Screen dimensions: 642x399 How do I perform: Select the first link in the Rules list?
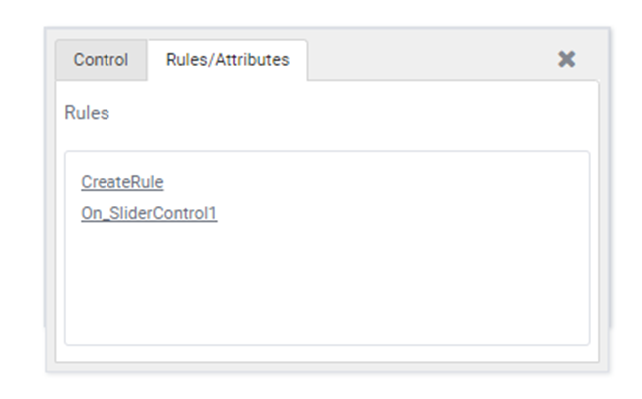click(x=122, y=182)
